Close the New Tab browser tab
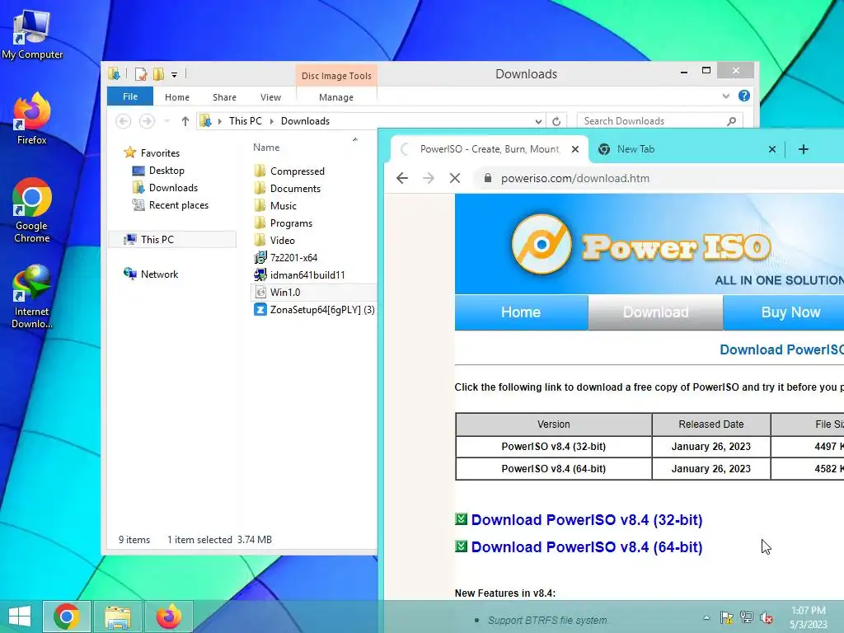The width and height of the screenshot is (844, 633). point(771,149)
